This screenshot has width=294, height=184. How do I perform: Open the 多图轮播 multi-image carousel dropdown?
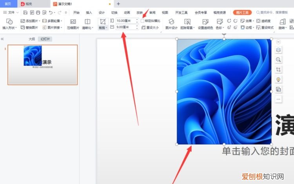point(61,21)
